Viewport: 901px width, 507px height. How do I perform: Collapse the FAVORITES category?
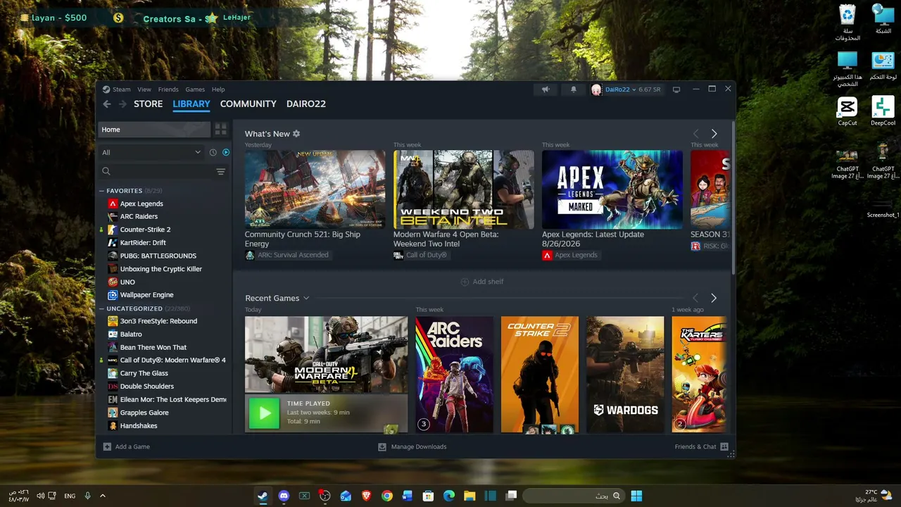pos(101,191)
